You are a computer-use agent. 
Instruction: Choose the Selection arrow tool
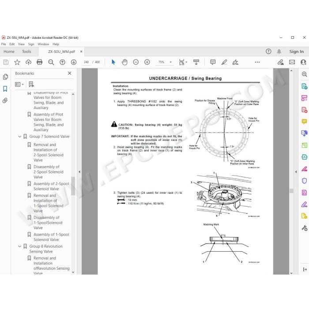tap(113, 62)
